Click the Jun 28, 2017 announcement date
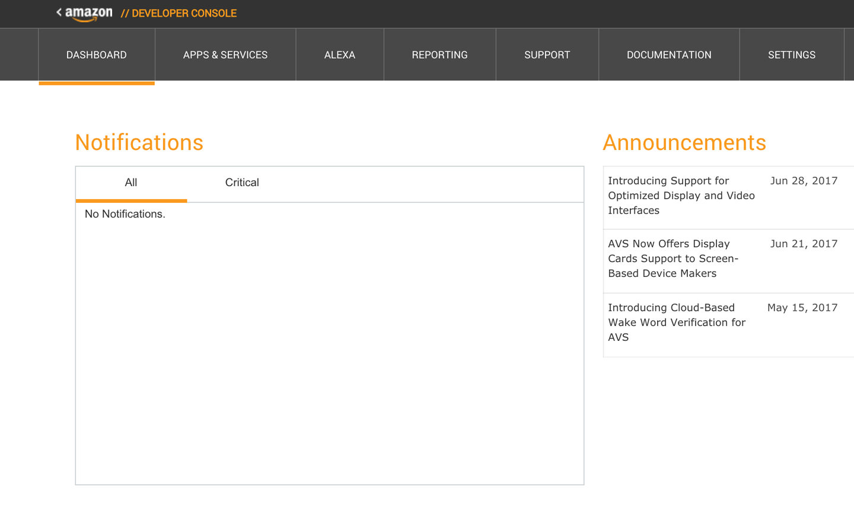The width and height of the screenshot is (854, 514). pyautogui.click(x=804, y=181)
